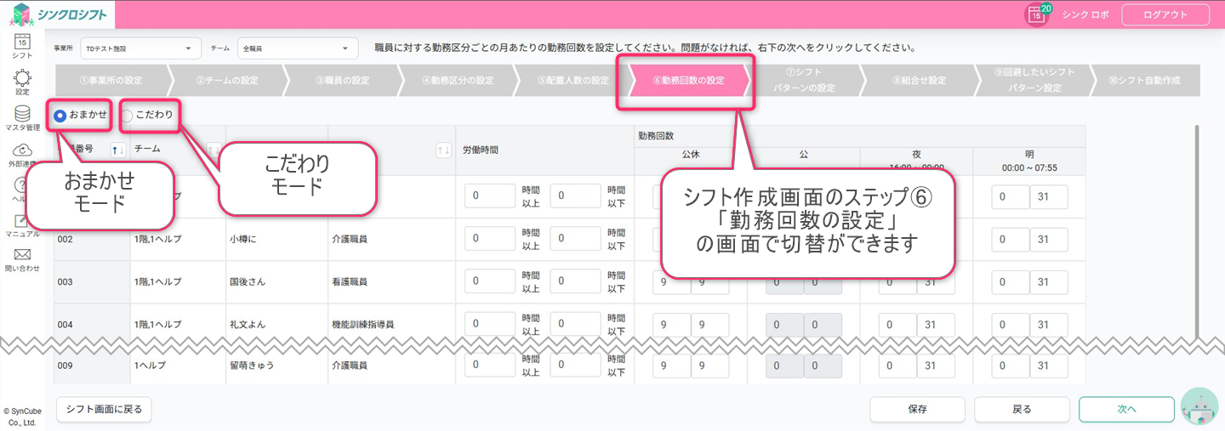Select the おまかせ radio button
Viewport: 1225px width, 431px height.
[x=60, y=116]
